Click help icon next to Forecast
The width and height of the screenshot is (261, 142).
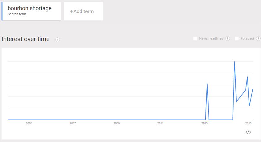point(258,39)
